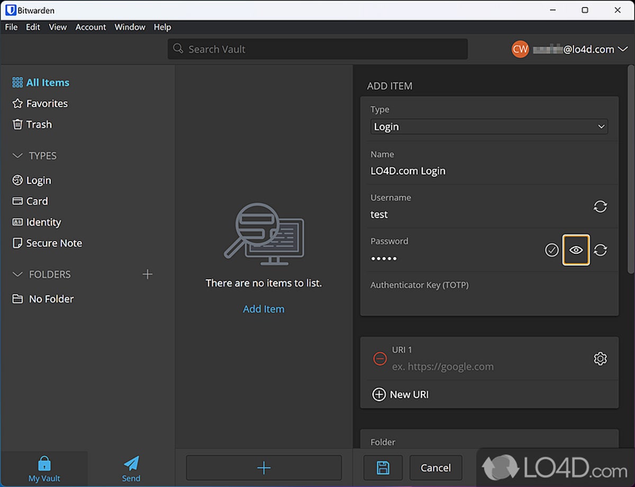The image size is (635, 487).
Task: Remove URI 1 with the red minus icon
Action: tap(380, 359)
